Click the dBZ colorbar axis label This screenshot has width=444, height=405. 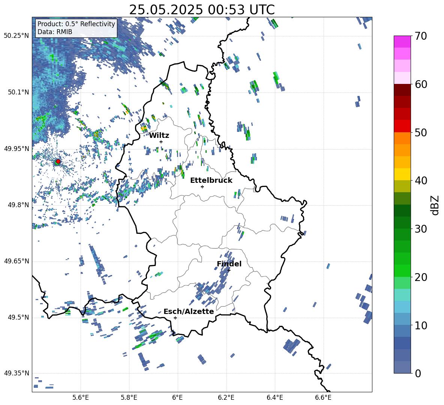(435, 205)
